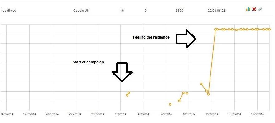Image resolution: width=275 pixels, height=123 pixels.
Task: Click the chain link icon
Action: coord(260,9)
